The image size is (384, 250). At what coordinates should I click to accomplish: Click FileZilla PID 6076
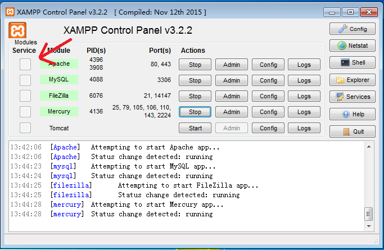pos(96,96)
